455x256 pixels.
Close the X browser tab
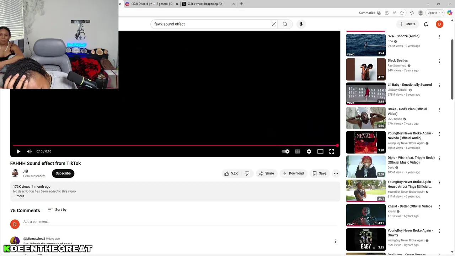[x=234, y=4]
